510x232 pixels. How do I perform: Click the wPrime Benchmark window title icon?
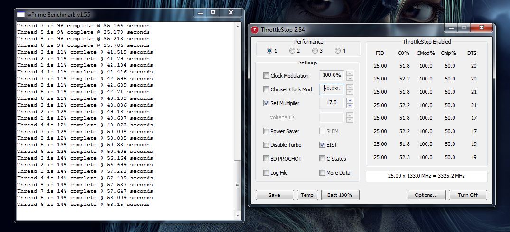[21, 14]
